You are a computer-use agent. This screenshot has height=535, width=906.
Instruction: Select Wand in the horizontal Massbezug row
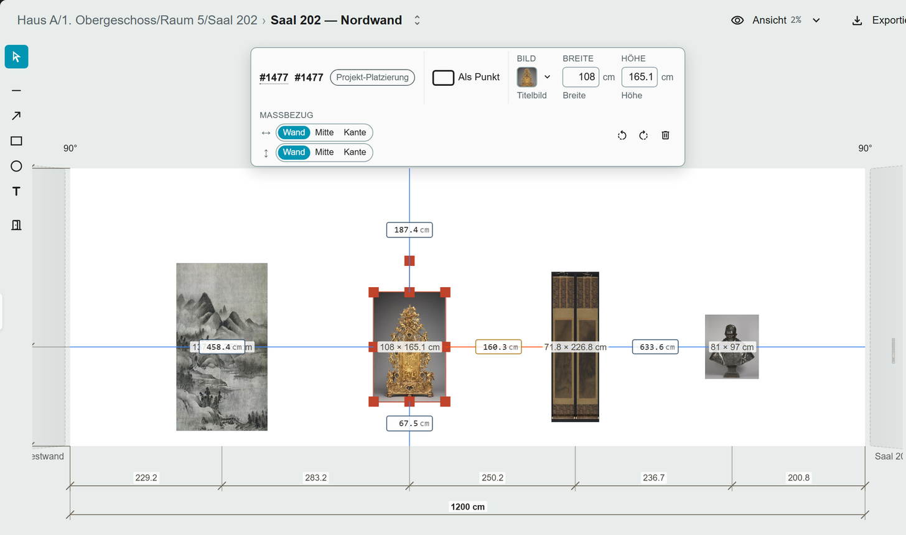(x=294, y=132)
